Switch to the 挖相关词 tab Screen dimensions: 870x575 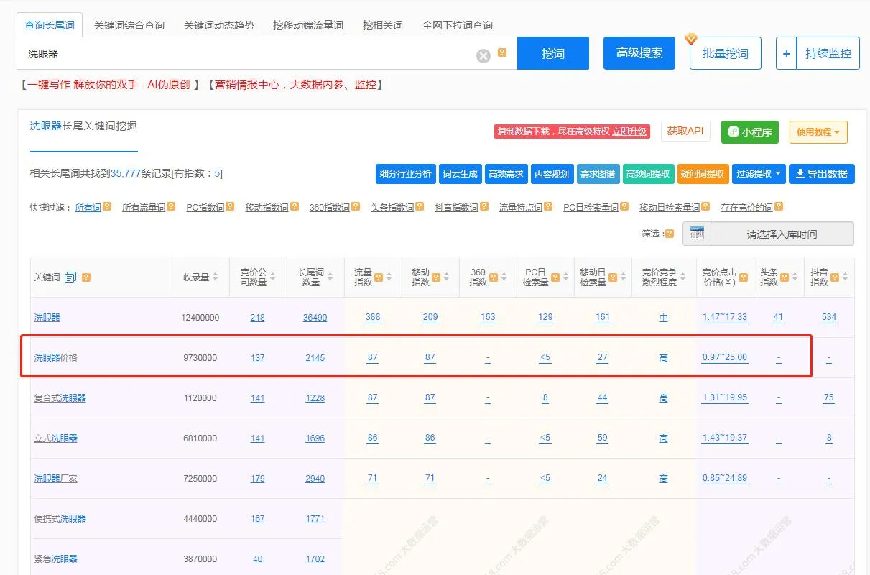pyautogui.click(x=383, y=25)
